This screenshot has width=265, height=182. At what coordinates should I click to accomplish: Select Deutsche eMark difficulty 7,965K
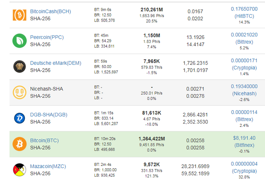click(152, 61)
